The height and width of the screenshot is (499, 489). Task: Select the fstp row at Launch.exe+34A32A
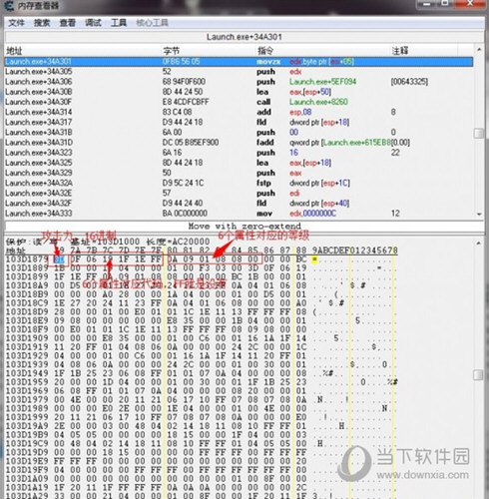coord(239,183)
